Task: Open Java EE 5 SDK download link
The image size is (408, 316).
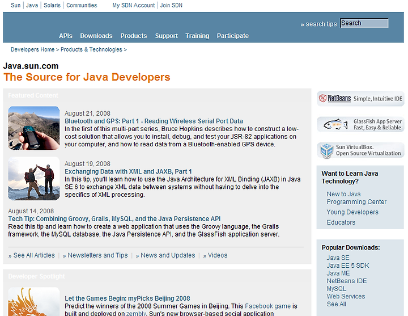Action: coord(348,266)
